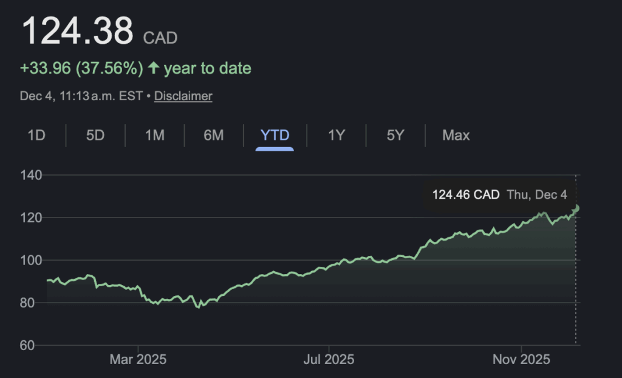Click the active YTD tab
The width and height of the screenshot is (622, 378).
tap(275, 135)
